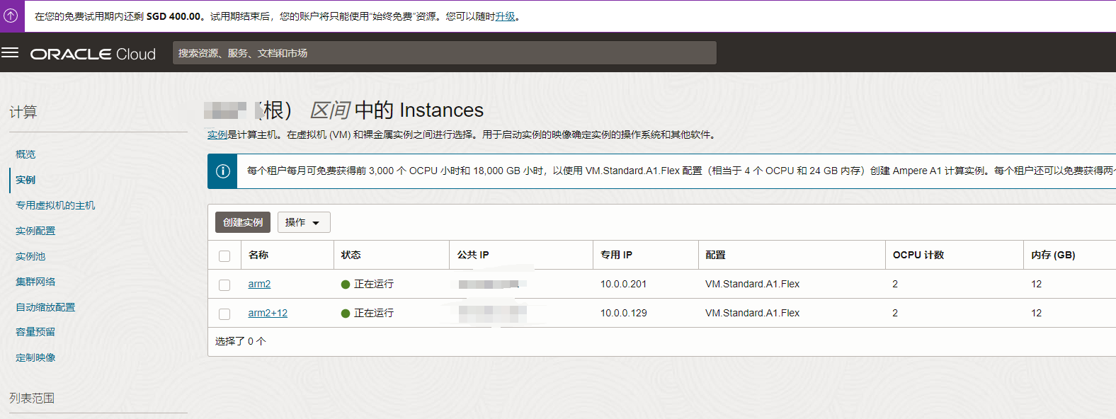Open 容量预留 sidebar item
This screenshot has height=419, width=1116.
35,332
